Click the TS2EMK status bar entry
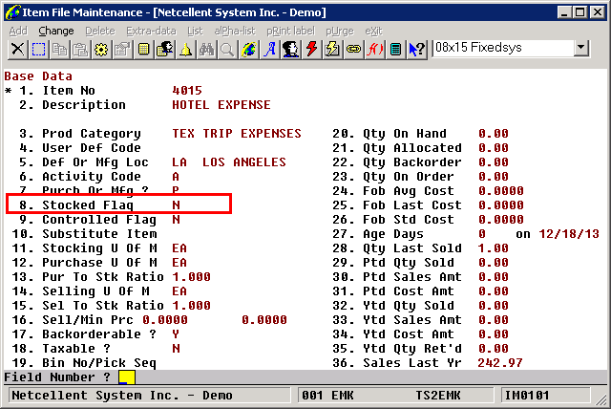This screenshot has width=611, height=409. [x=438, y=396]
